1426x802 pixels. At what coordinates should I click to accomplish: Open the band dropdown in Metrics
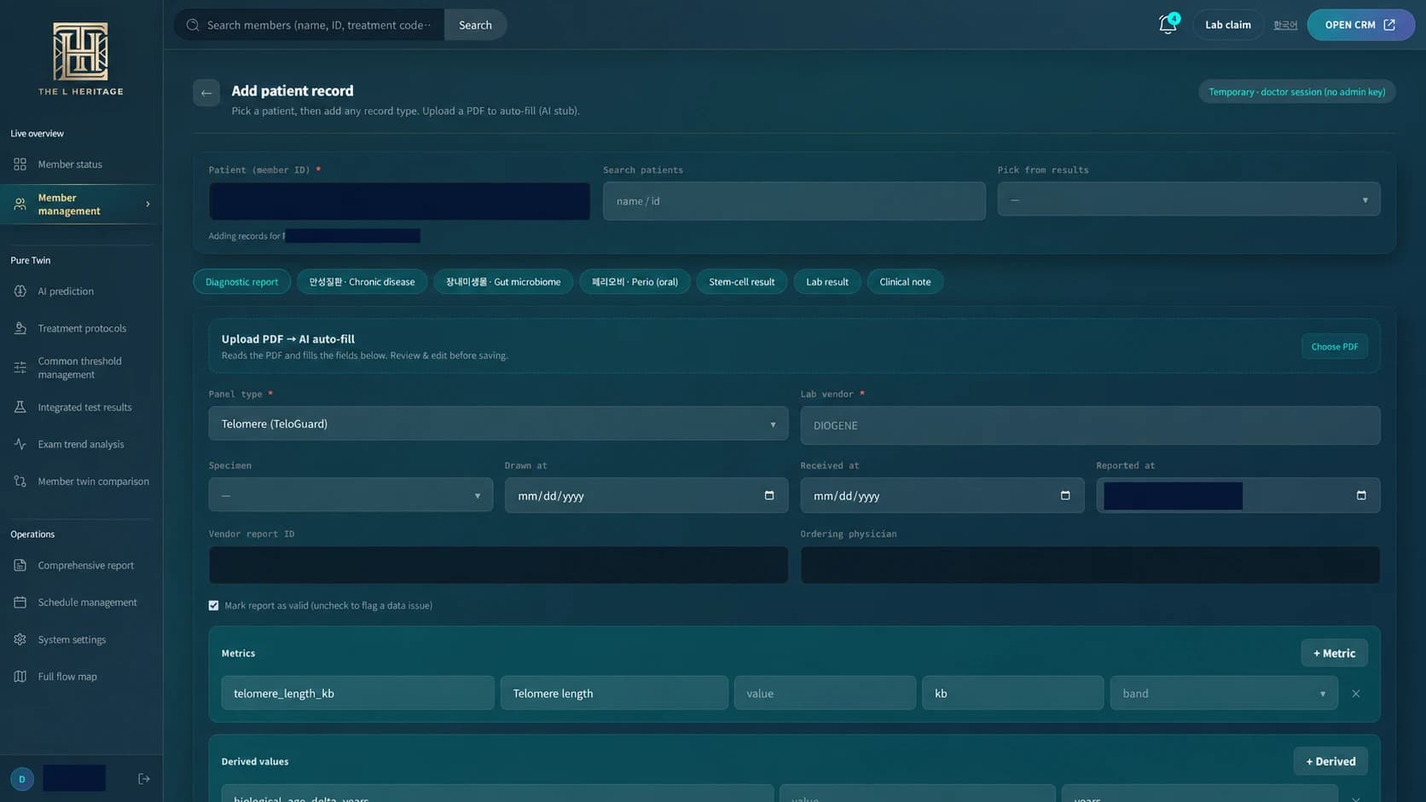click(1224, 693)
